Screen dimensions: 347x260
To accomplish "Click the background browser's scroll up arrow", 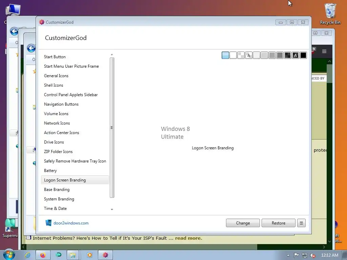I will click(x=329, y=61).
